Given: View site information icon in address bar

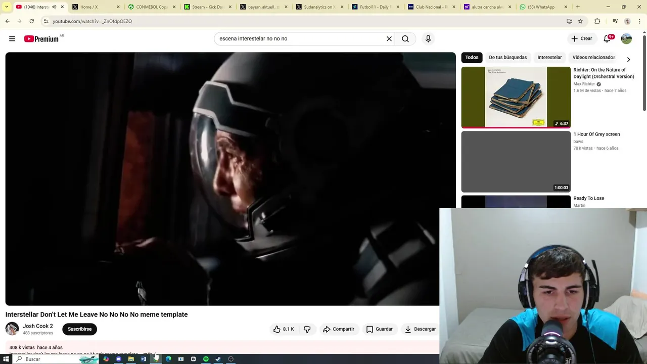Looking at the screenshot, I should click(46, 21).
